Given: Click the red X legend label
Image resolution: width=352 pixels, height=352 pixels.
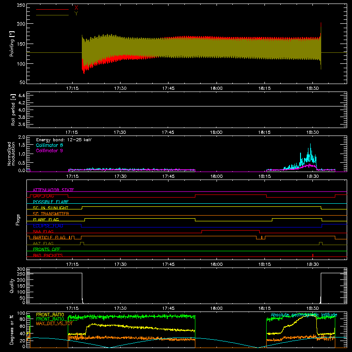Looking at the screenshot, I should coord(76,7).
